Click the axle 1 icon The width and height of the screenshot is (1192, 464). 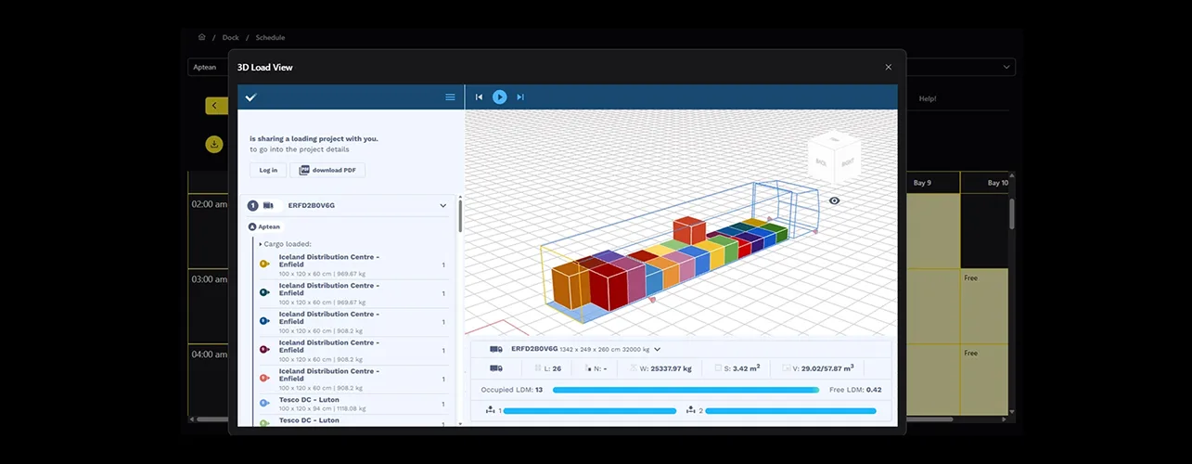pos(490,410)
